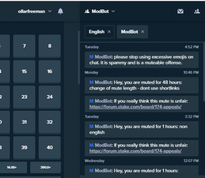205x178 pixels.
Task: Select Keno tile number 7
Action: [24, 46]
